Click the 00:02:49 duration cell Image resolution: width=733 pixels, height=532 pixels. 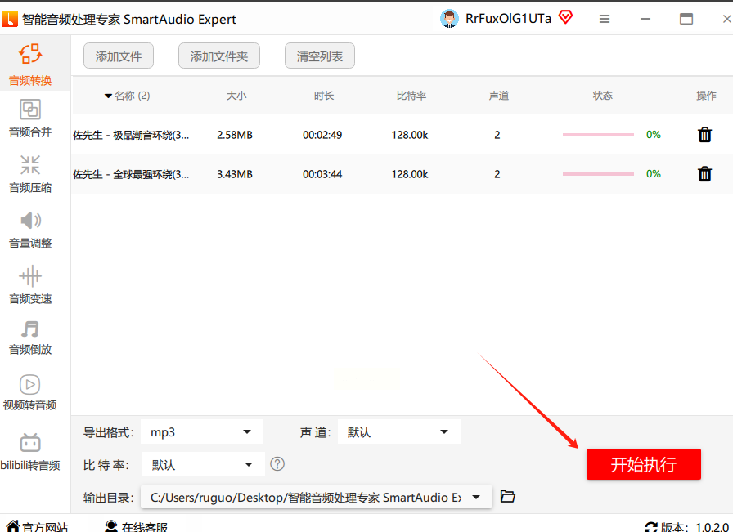click(x=322, y=135)
